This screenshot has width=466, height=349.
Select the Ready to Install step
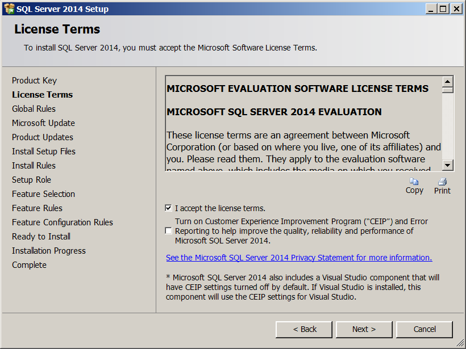[41, 237]
